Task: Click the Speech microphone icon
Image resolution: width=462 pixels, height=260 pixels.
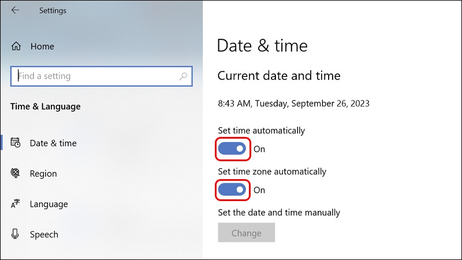Action: point(16,234)
